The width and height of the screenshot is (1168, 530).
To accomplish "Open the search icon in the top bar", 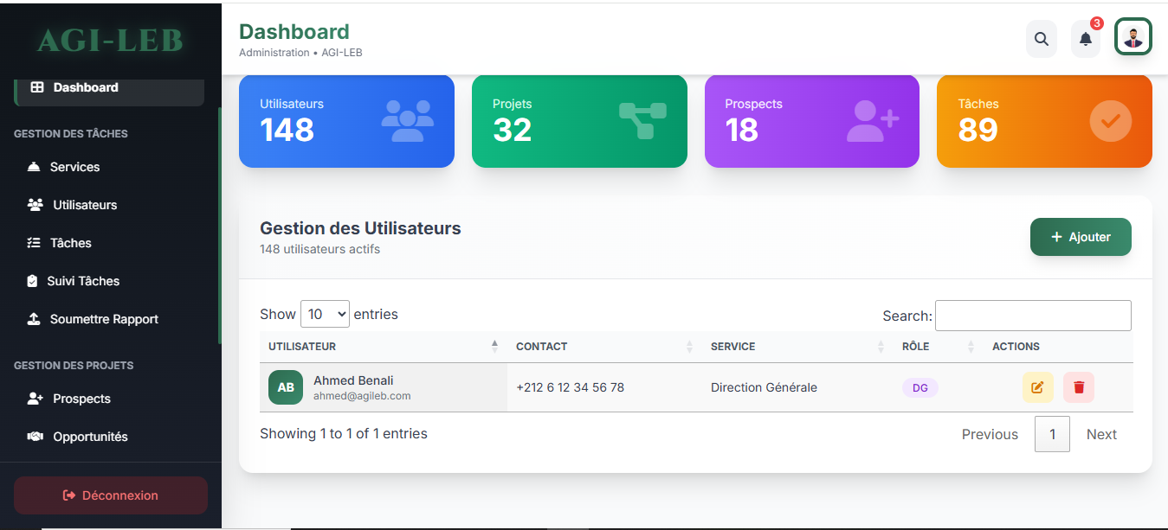I will click(1041, 39).
